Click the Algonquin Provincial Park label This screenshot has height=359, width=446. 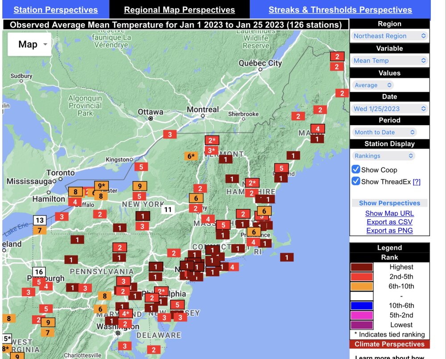pyautogui.click(x=85, y=106)
